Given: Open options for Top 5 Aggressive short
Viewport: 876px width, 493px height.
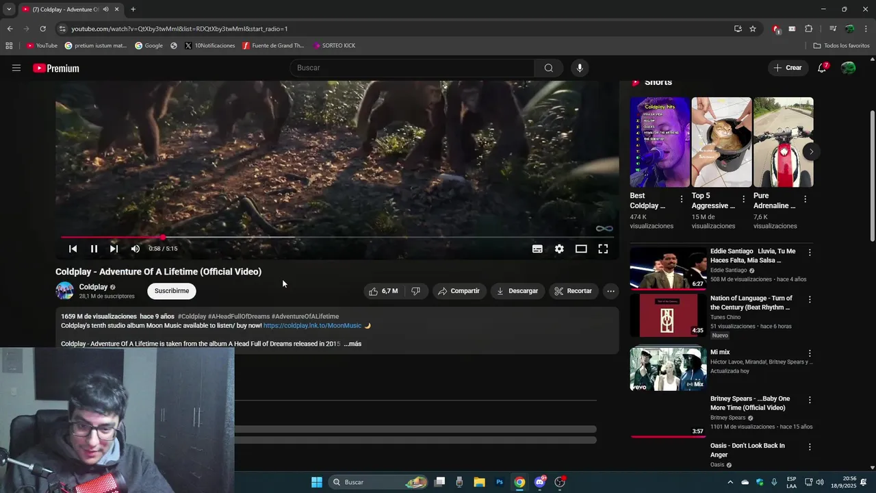Looking at the screenshot, I should coord(743,199).
